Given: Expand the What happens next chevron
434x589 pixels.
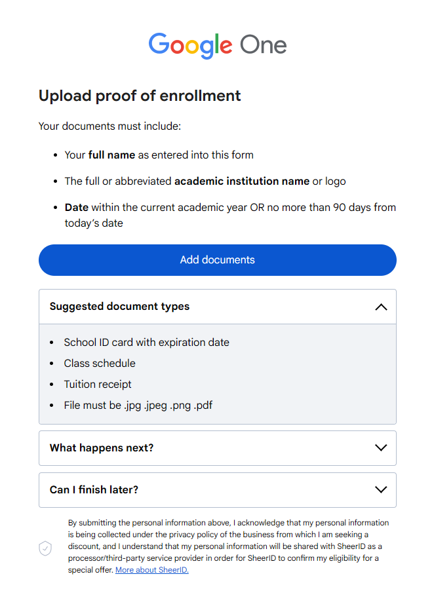Looking at the screenshot, I should (x=381, y=448).
